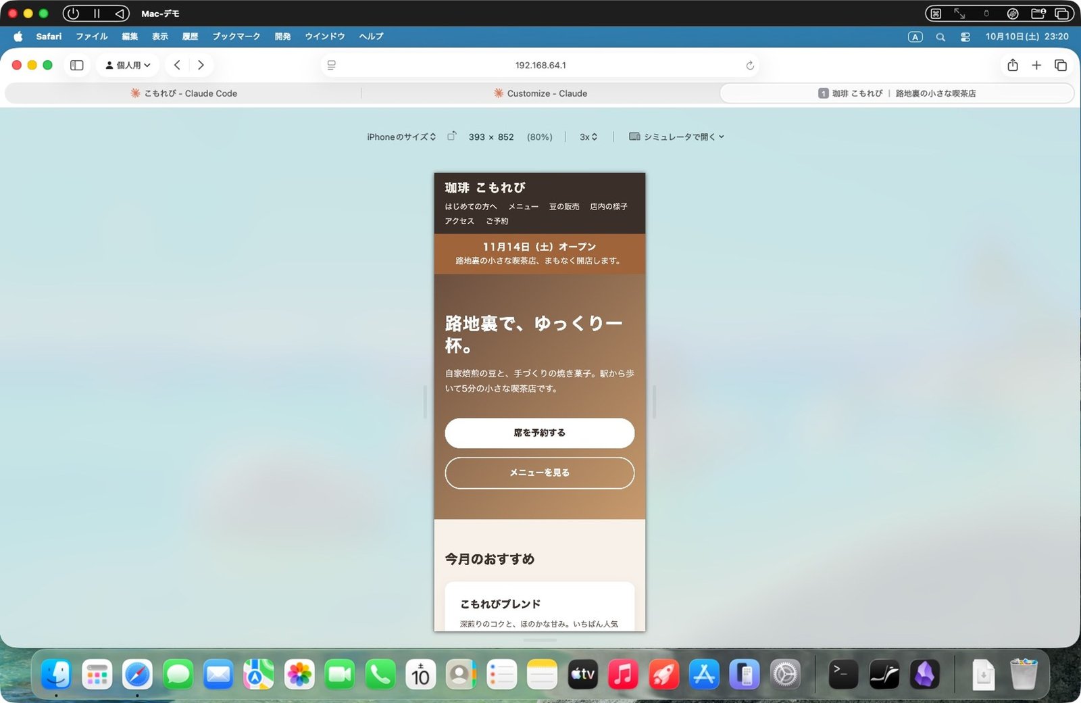Click the 192.168.64.1 address field

540,66
